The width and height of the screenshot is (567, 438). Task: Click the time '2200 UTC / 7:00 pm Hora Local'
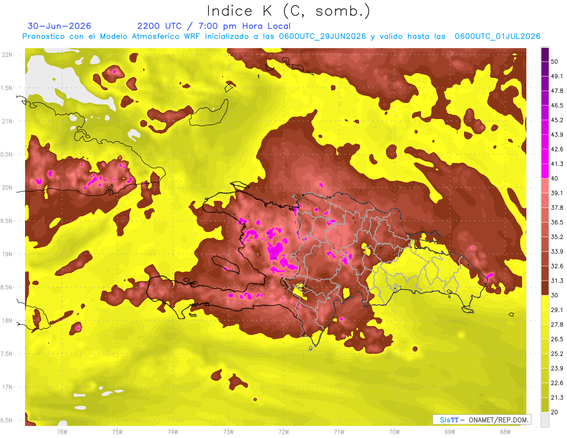pos(214,26)
